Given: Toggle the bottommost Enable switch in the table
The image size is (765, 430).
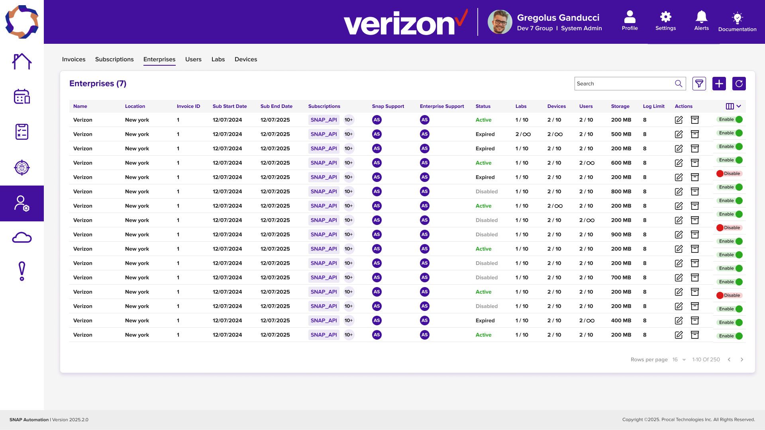Looking at the screenshot, I should pyautogui.click(x=730, y=336).
